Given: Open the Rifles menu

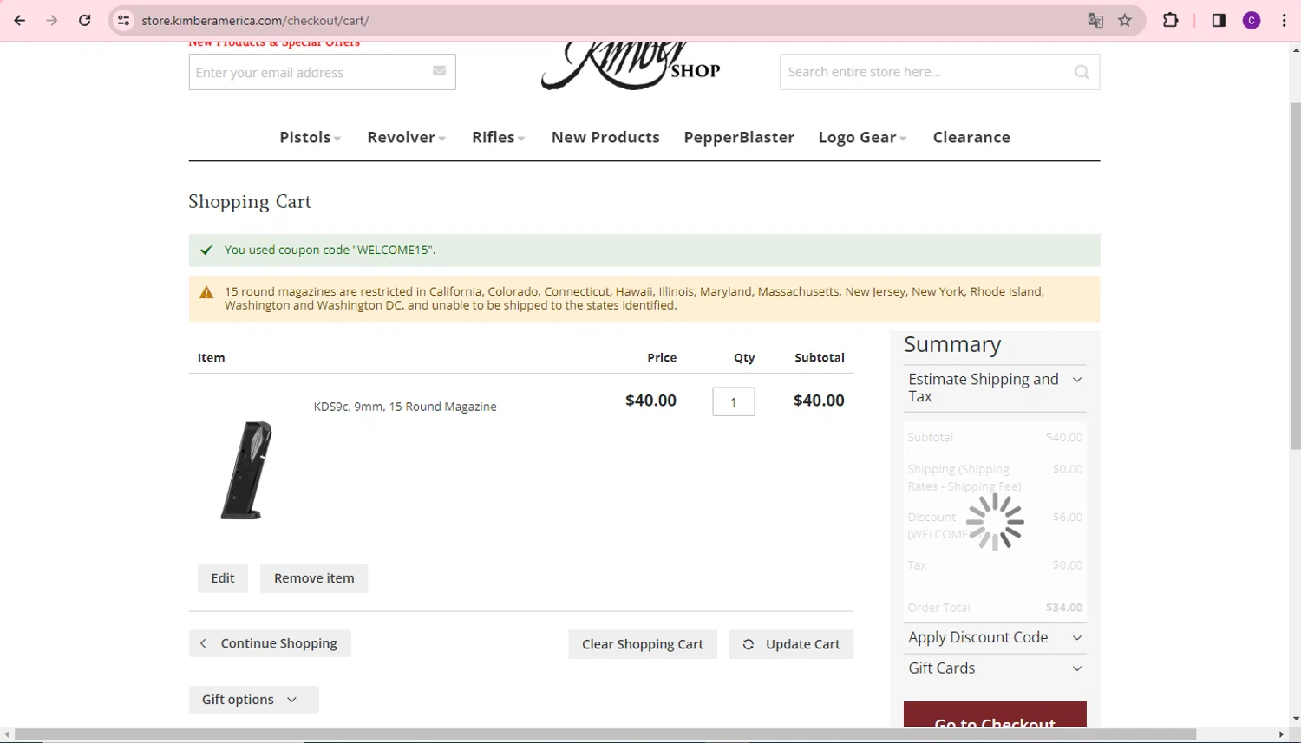Looking at the screenshot, I should pos(498,137).
